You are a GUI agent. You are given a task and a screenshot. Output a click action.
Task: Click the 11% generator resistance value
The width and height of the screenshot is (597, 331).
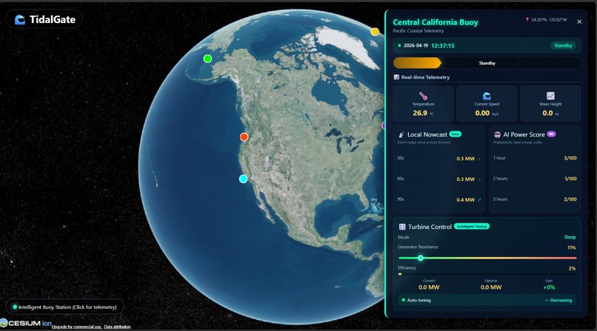click(x=572, y=248)
